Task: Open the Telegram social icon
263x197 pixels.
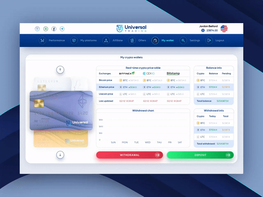Action: pyautogui.click(x=62, y=29)
